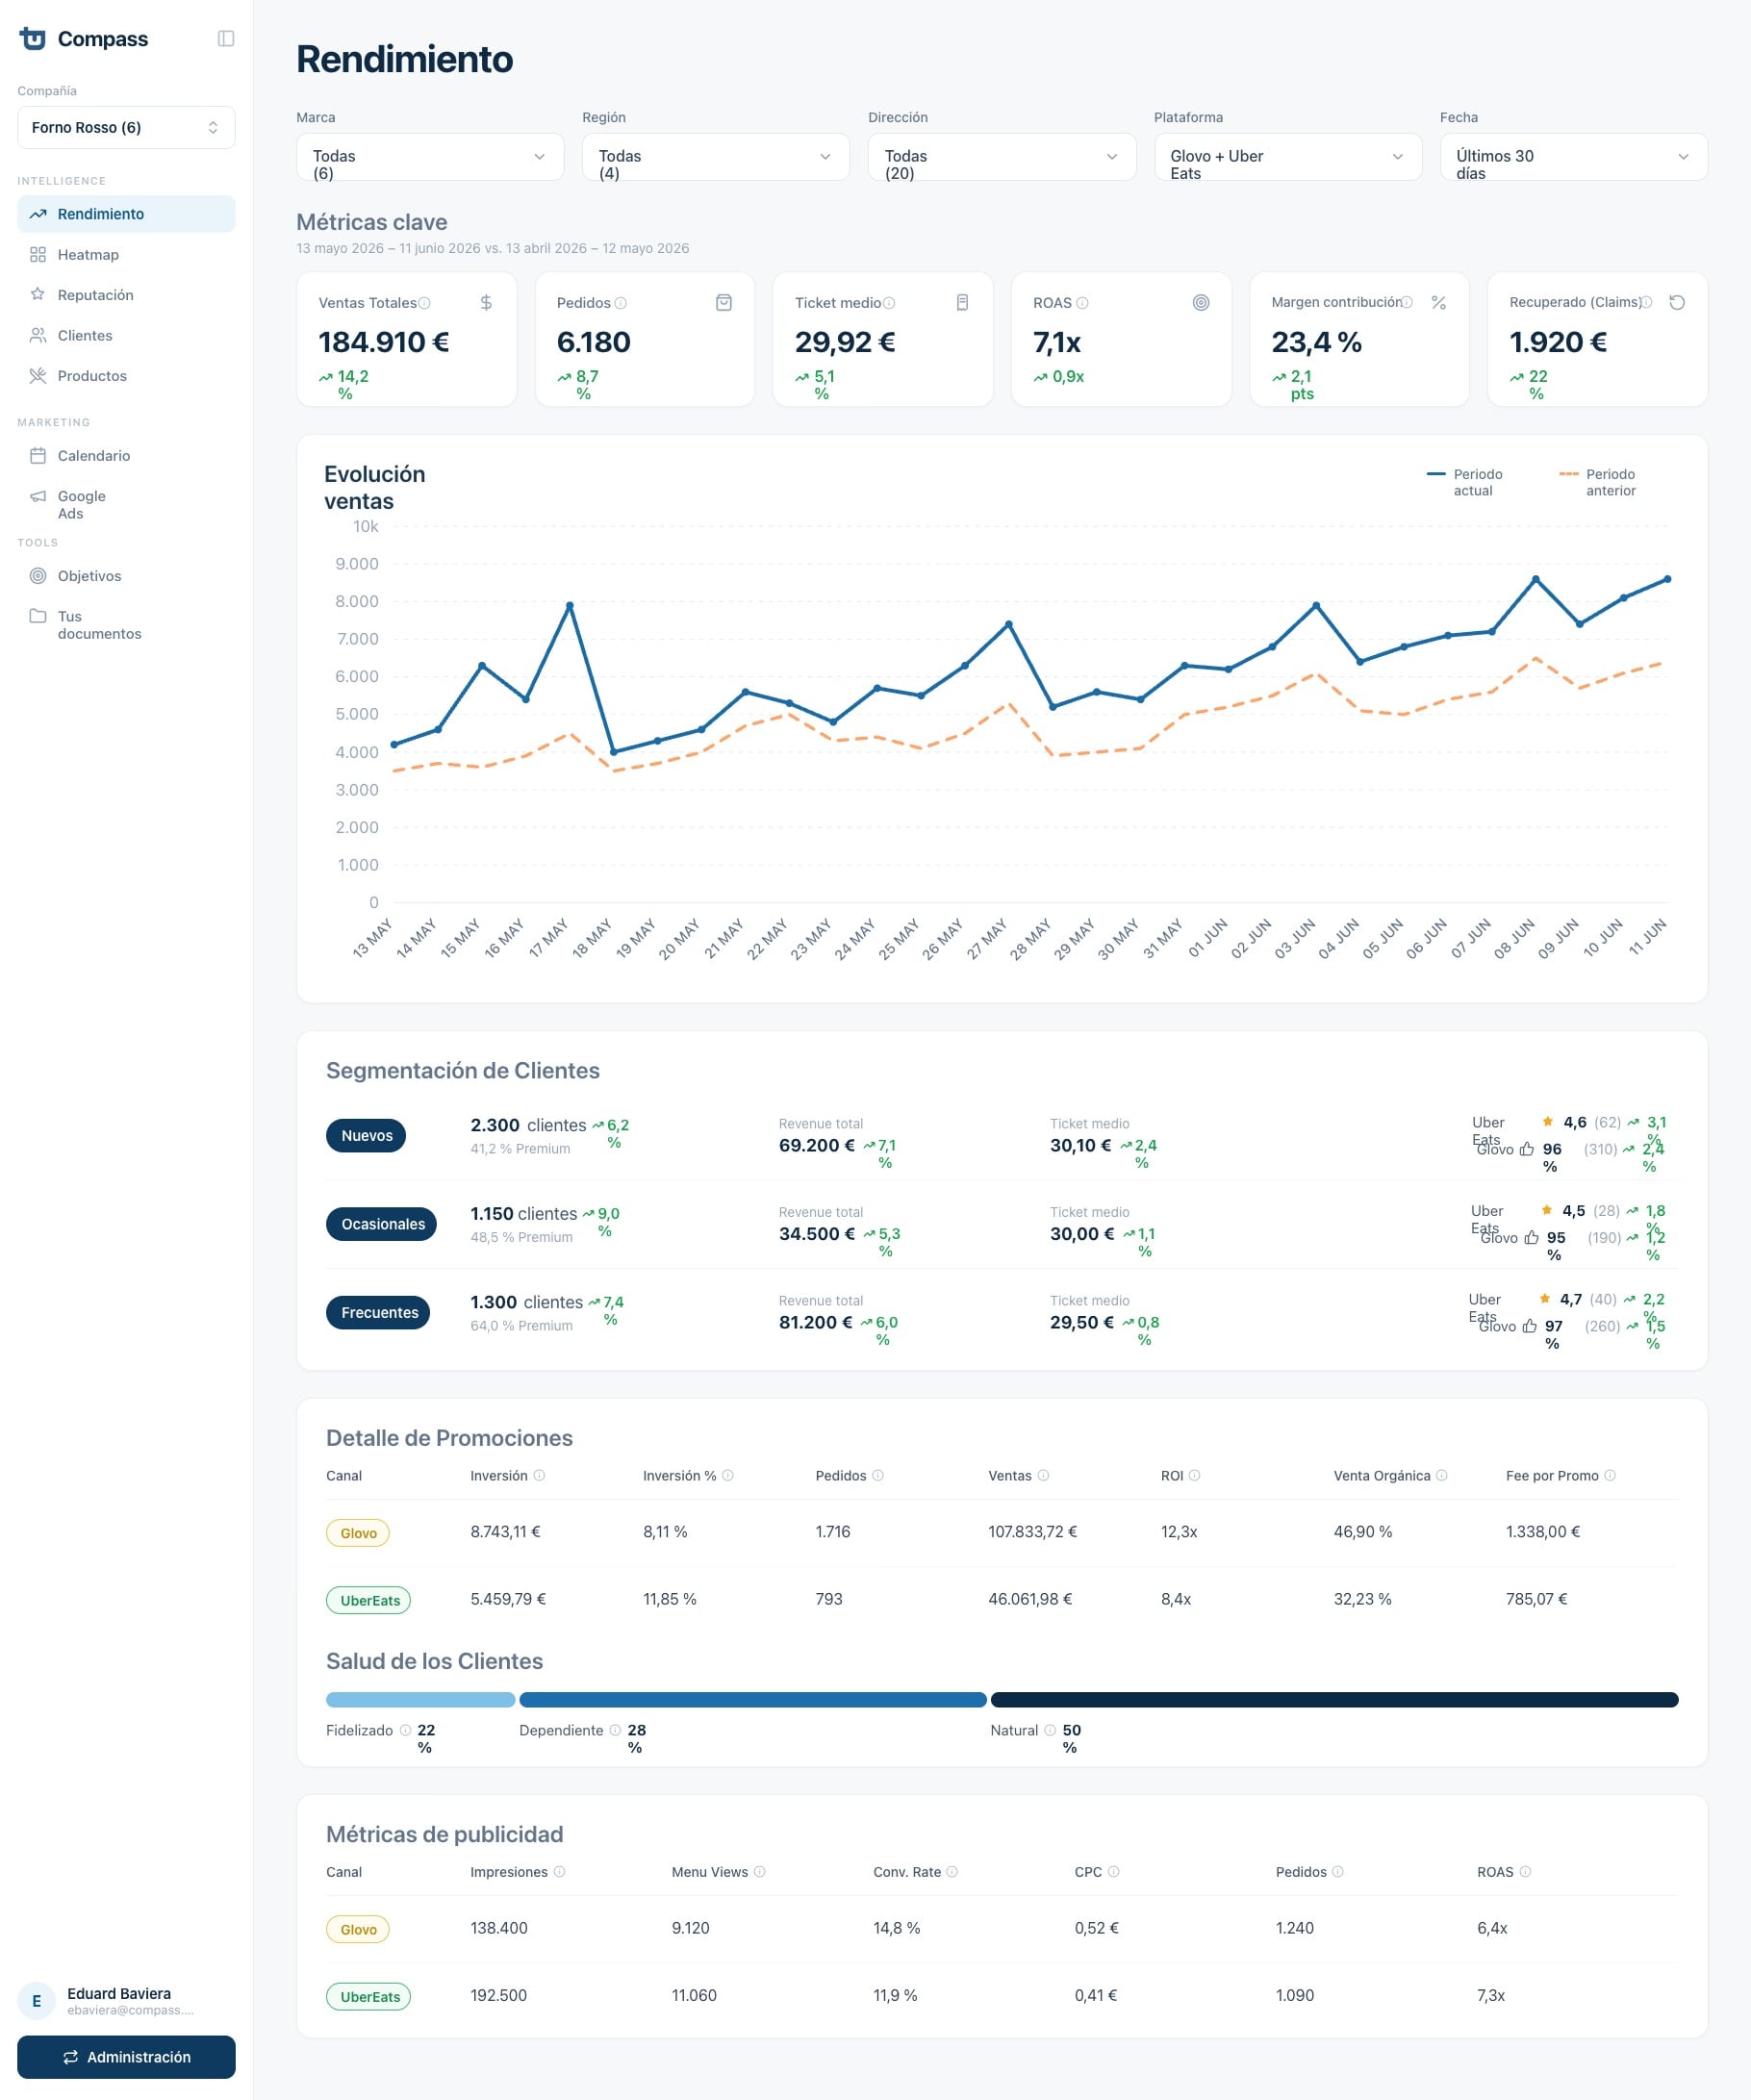Click info icon next to Menu Views

760,1872
